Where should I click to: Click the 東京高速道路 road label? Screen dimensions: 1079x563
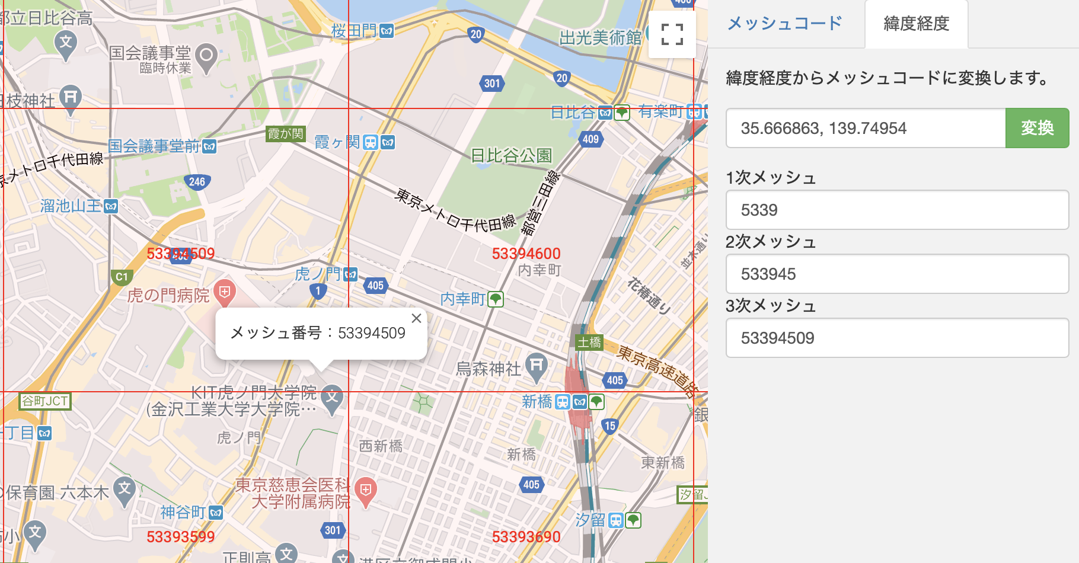[657, 371]
